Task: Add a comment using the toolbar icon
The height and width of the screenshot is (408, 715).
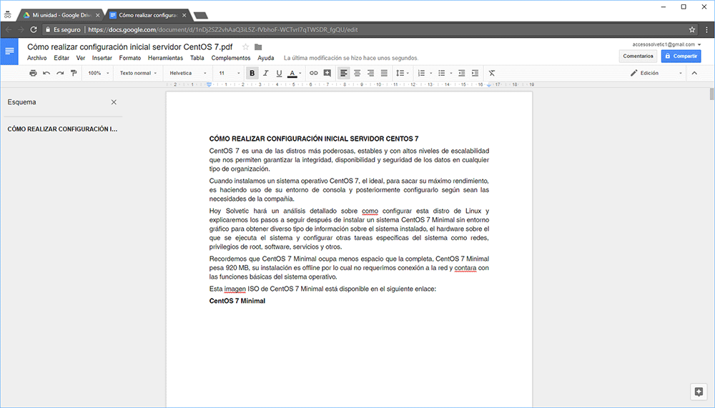Action: 327,73
